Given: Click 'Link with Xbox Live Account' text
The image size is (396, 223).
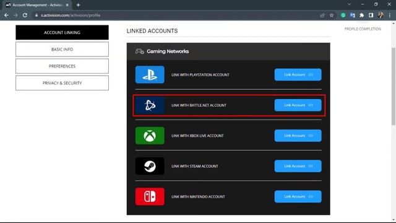Looking at the screenshot, I should pos(197,136).
